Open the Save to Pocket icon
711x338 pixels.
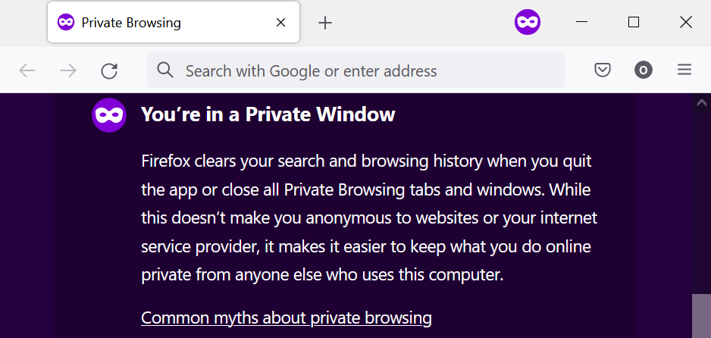click(603, 70)
